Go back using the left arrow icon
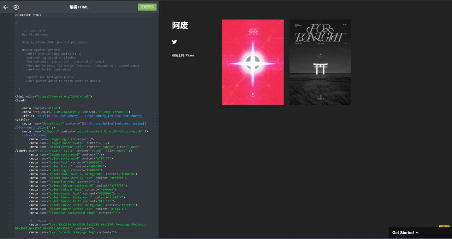 [x=6, y=7]
